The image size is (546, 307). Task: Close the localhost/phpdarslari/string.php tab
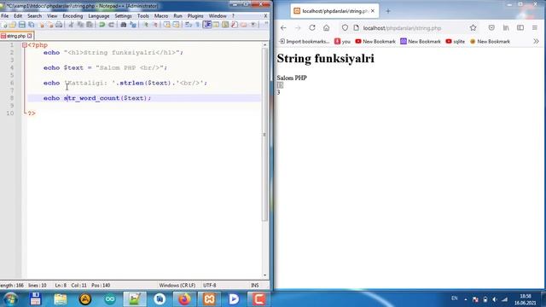click(x=373, y=11)
